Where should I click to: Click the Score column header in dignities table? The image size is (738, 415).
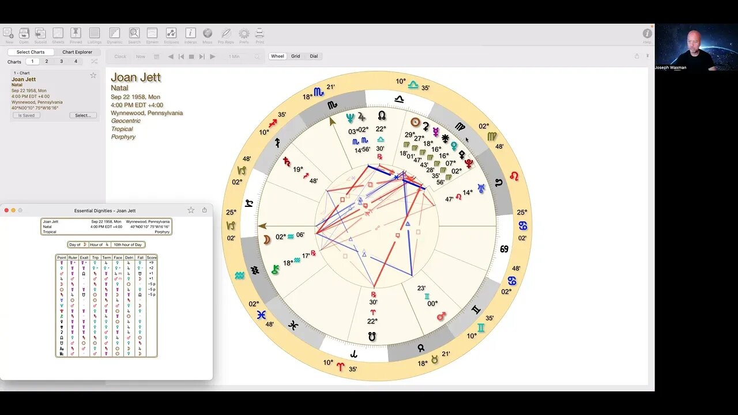point(152,258)
